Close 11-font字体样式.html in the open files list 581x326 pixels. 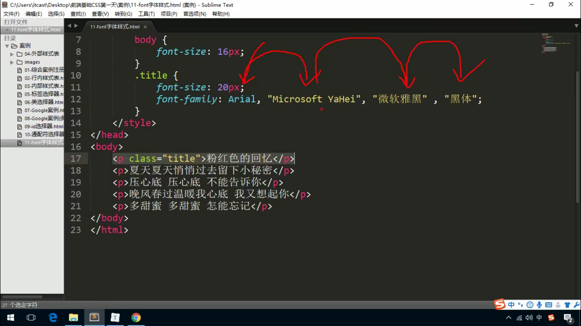pos(7,30)
